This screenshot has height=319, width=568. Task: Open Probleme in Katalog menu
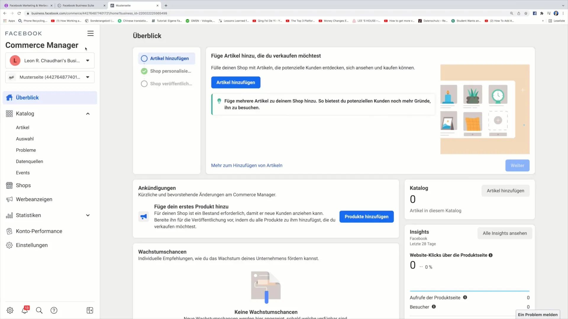click(x=26, y=150)
